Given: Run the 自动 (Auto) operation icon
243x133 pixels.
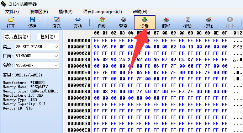Looking at the screenshot, I should (x=102, y=20).
